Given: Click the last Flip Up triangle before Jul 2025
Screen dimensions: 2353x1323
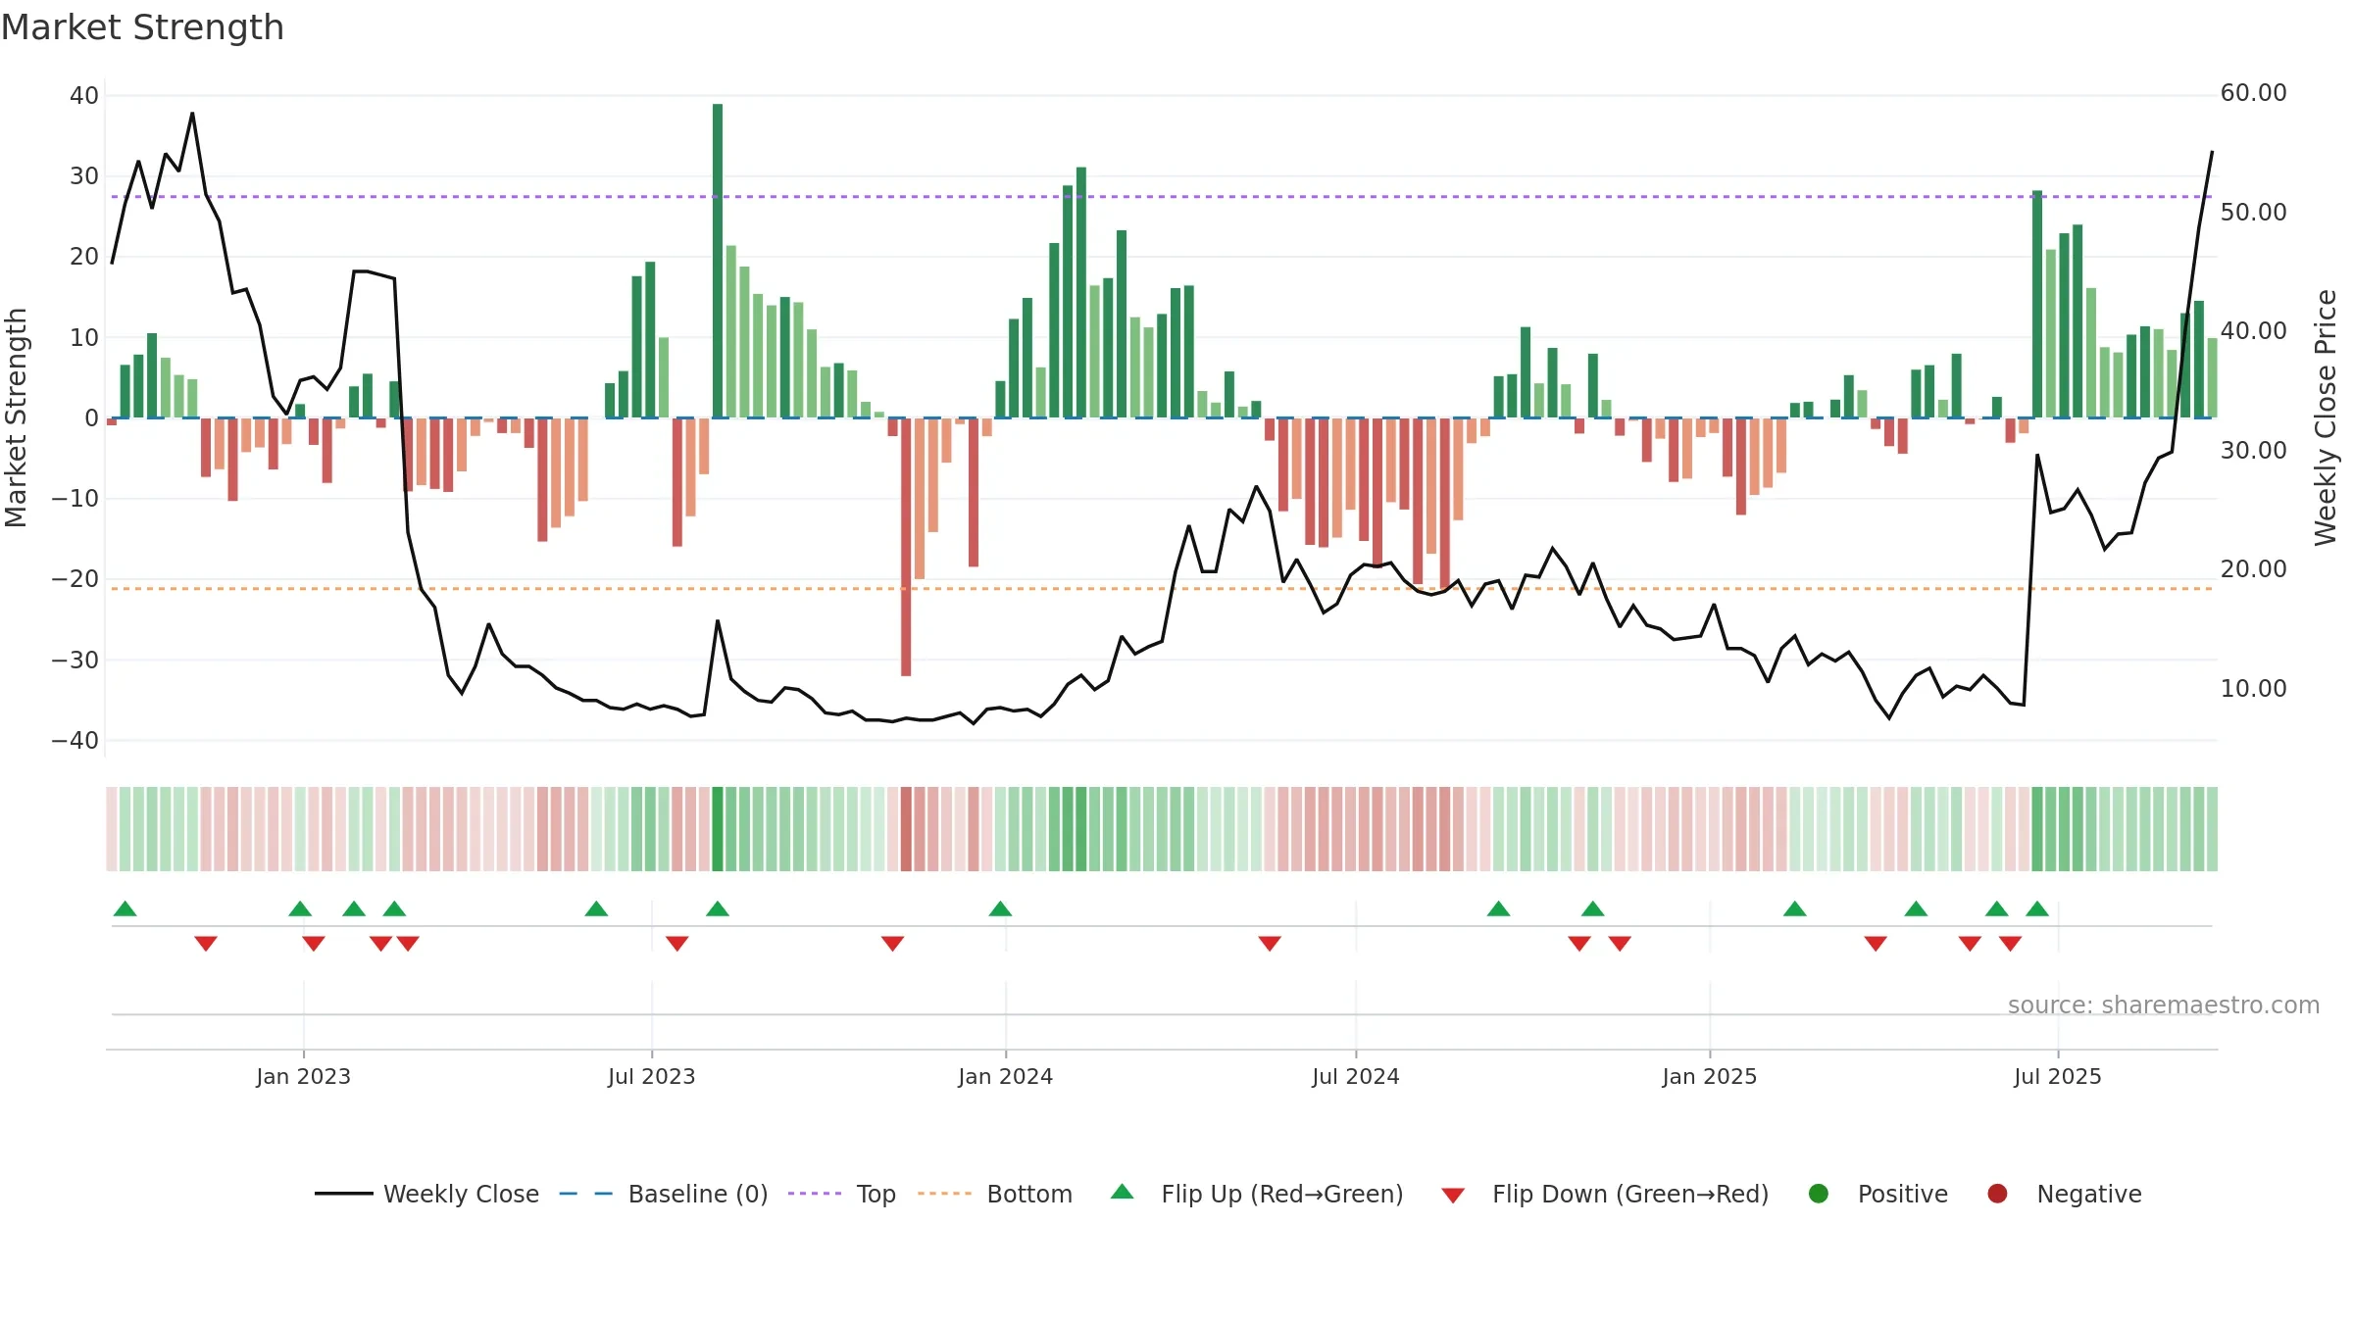Looking at the screenshot, I should tap(2037, 908).
